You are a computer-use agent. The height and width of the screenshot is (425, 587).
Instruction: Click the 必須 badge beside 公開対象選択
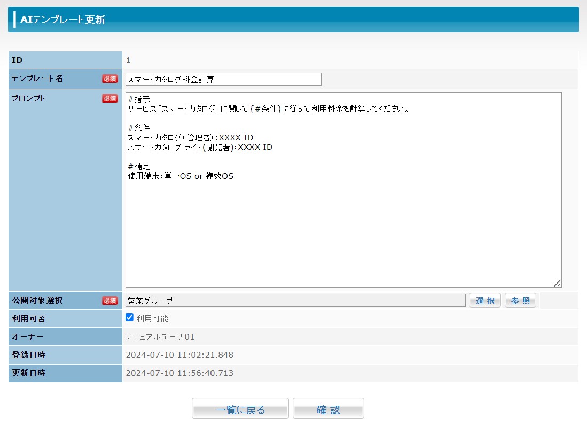(x=110, y=301)
